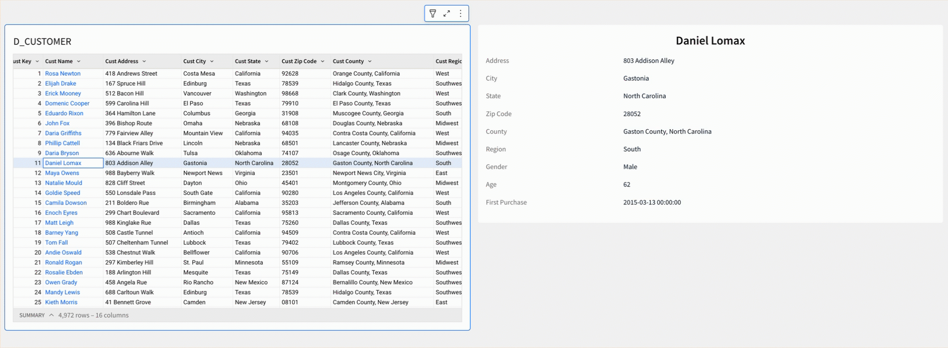Select the Age value '62'
The image size is (948, 348).
[x=627, y=184]
